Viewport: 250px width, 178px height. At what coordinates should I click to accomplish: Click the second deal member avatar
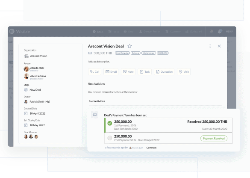click(x=31, y=136)
